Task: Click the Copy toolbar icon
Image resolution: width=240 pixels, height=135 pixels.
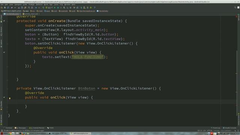Action: pos(22,7)
